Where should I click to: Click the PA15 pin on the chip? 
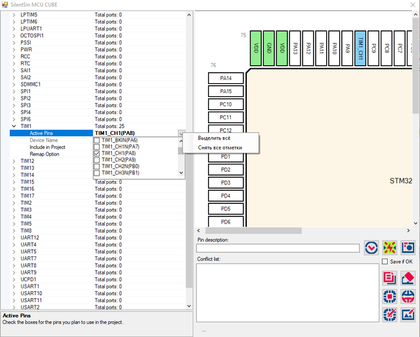click(x=226, y=91)
